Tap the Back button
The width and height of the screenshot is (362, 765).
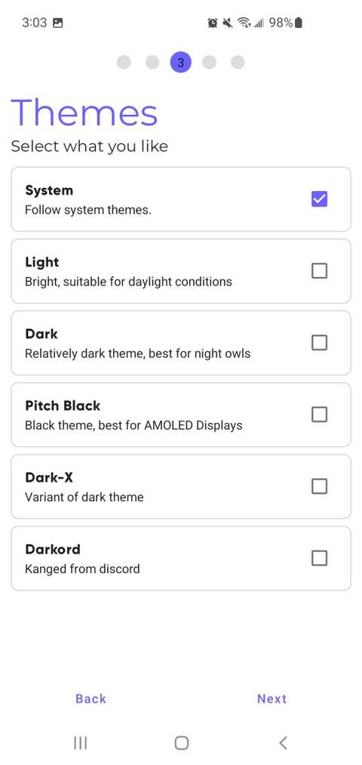coord(90,699)
